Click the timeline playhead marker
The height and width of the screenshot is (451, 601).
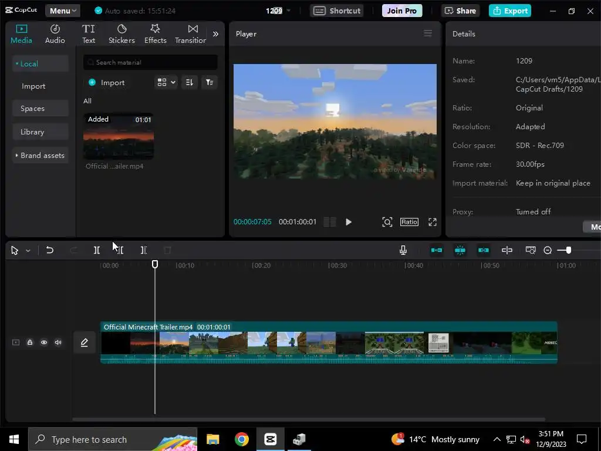pos(155,264)
